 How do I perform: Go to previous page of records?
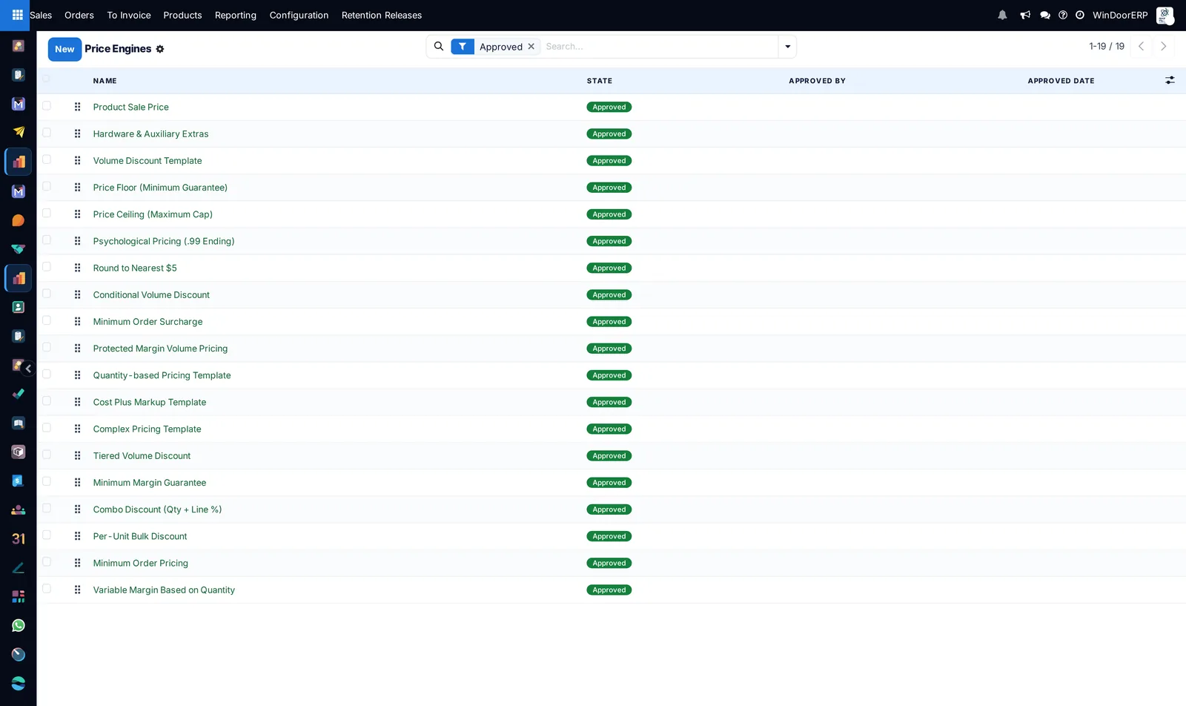[1142, 46]
